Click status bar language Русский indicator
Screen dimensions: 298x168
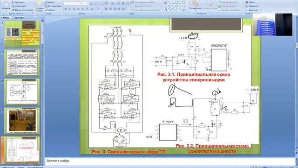tap(35, 167)
